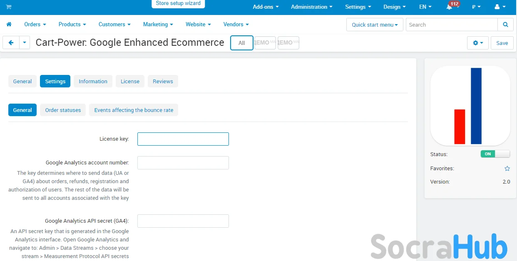Open the Marketing menu
517x261 pixels.
point(158,24)
